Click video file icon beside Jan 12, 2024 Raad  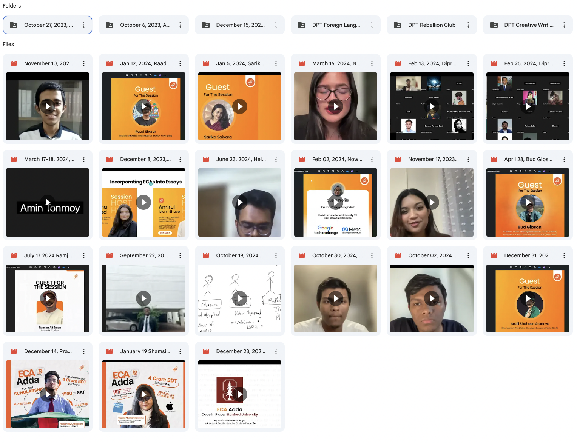coord(110,63)
